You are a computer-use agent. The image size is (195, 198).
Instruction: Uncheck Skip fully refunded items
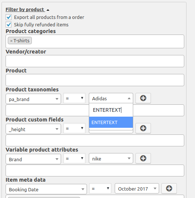[x=9, y=25]
